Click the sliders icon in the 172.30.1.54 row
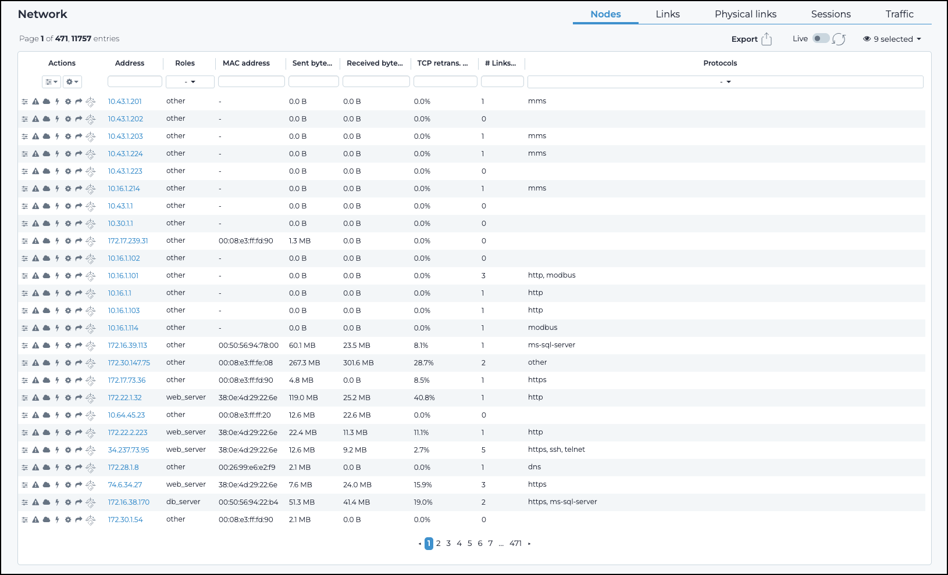The height and width of the screenshot is (575, 948). click(25, 520)
